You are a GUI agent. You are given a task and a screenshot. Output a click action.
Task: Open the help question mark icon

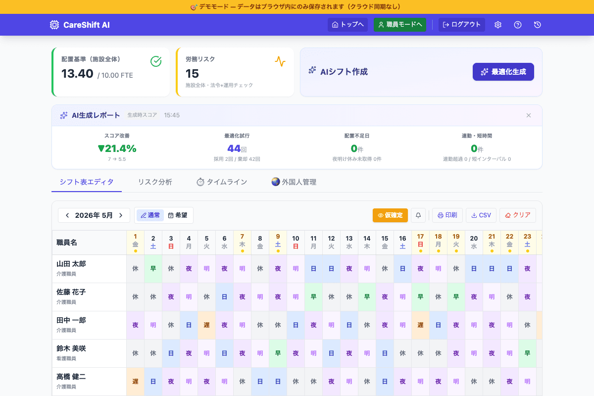(x=518, y=25)
